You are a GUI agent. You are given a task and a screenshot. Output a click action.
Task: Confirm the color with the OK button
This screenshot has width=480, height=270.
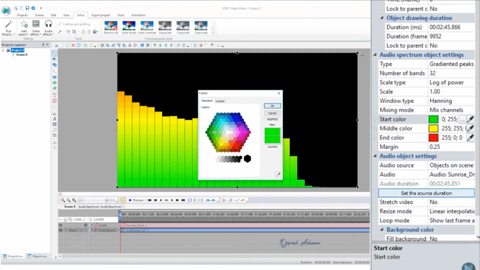[272, 106]
